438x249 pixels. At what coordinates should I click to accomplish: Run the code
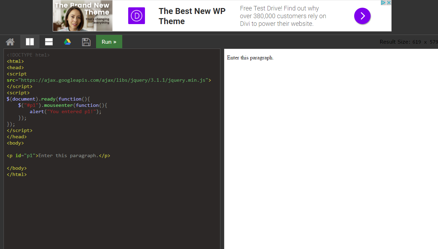click(109, 42)
